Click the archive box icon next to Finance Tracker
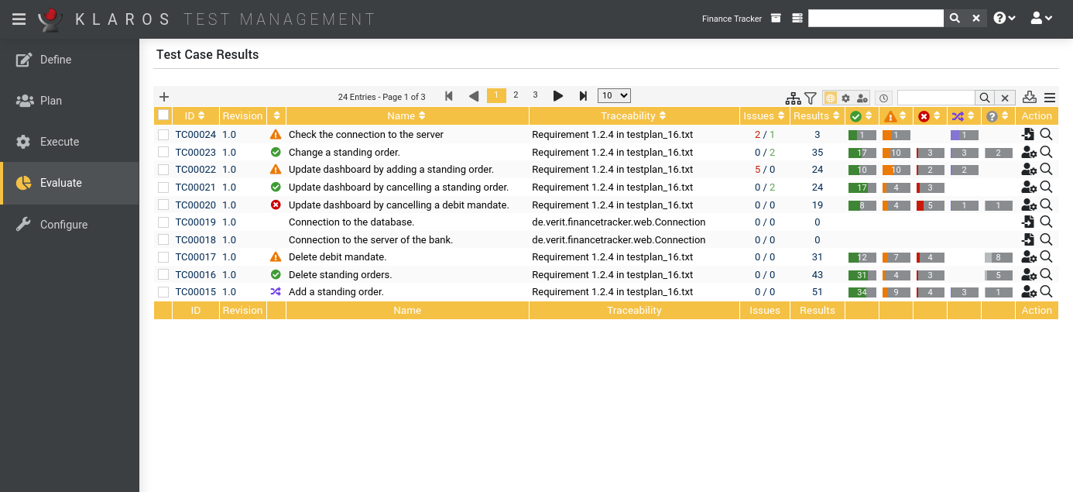1073x492 pixels. click(776, 17)
